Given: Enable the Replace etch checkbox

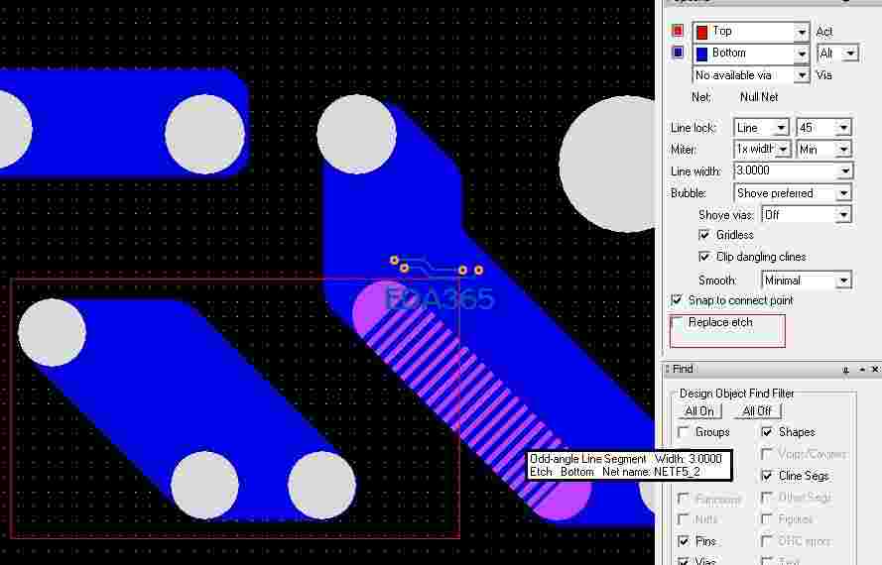Looking at the screenshot, I should tap(677, 322).
